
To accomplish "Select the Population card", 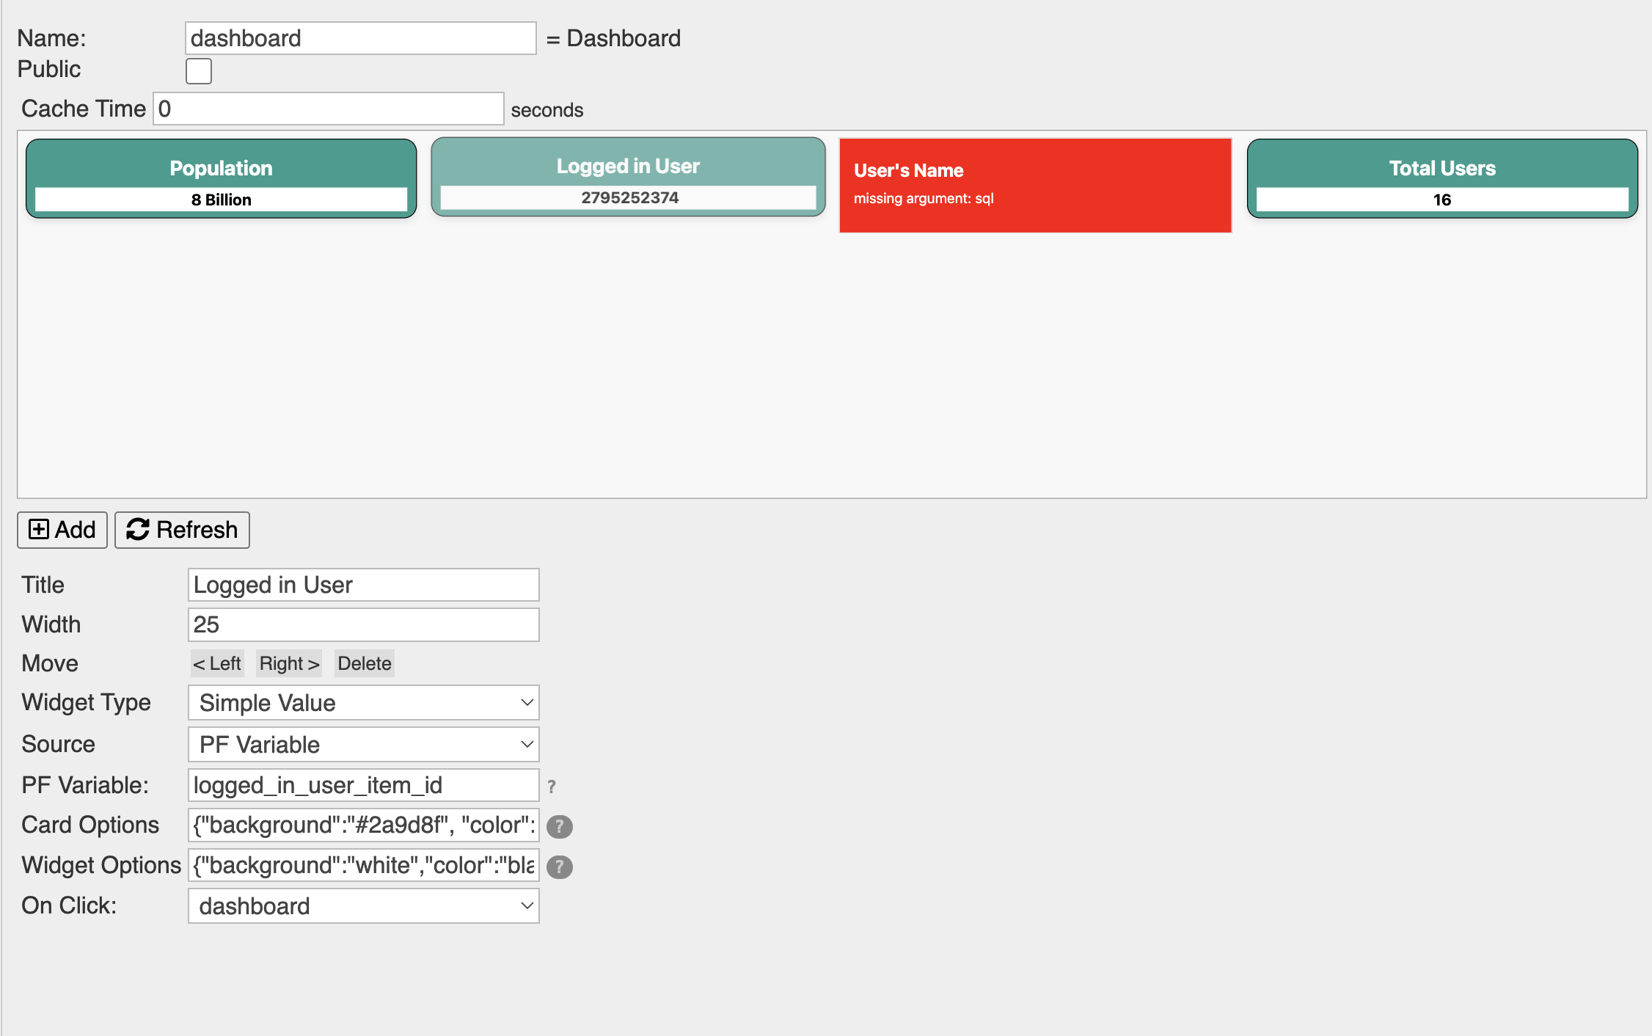I will pyautogui.click(x=221, y=178).
